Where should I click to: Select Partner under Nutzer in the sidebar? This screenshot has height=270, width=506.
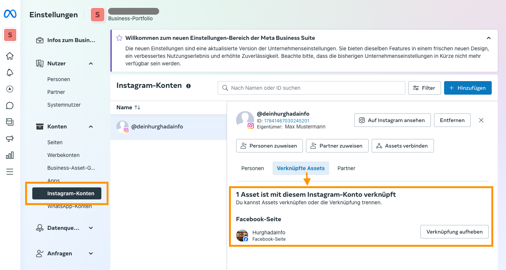pos(56,92)
